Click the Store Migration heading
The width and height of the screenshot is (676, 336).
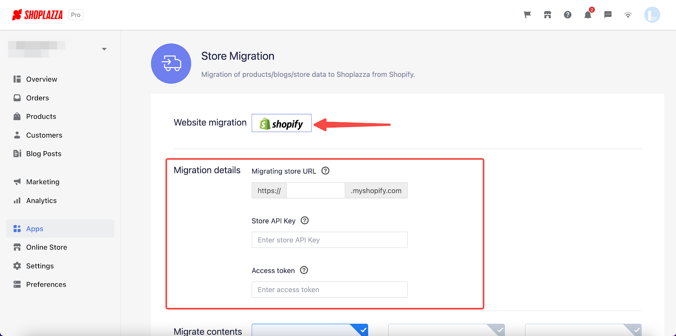[x=238, y=56]
